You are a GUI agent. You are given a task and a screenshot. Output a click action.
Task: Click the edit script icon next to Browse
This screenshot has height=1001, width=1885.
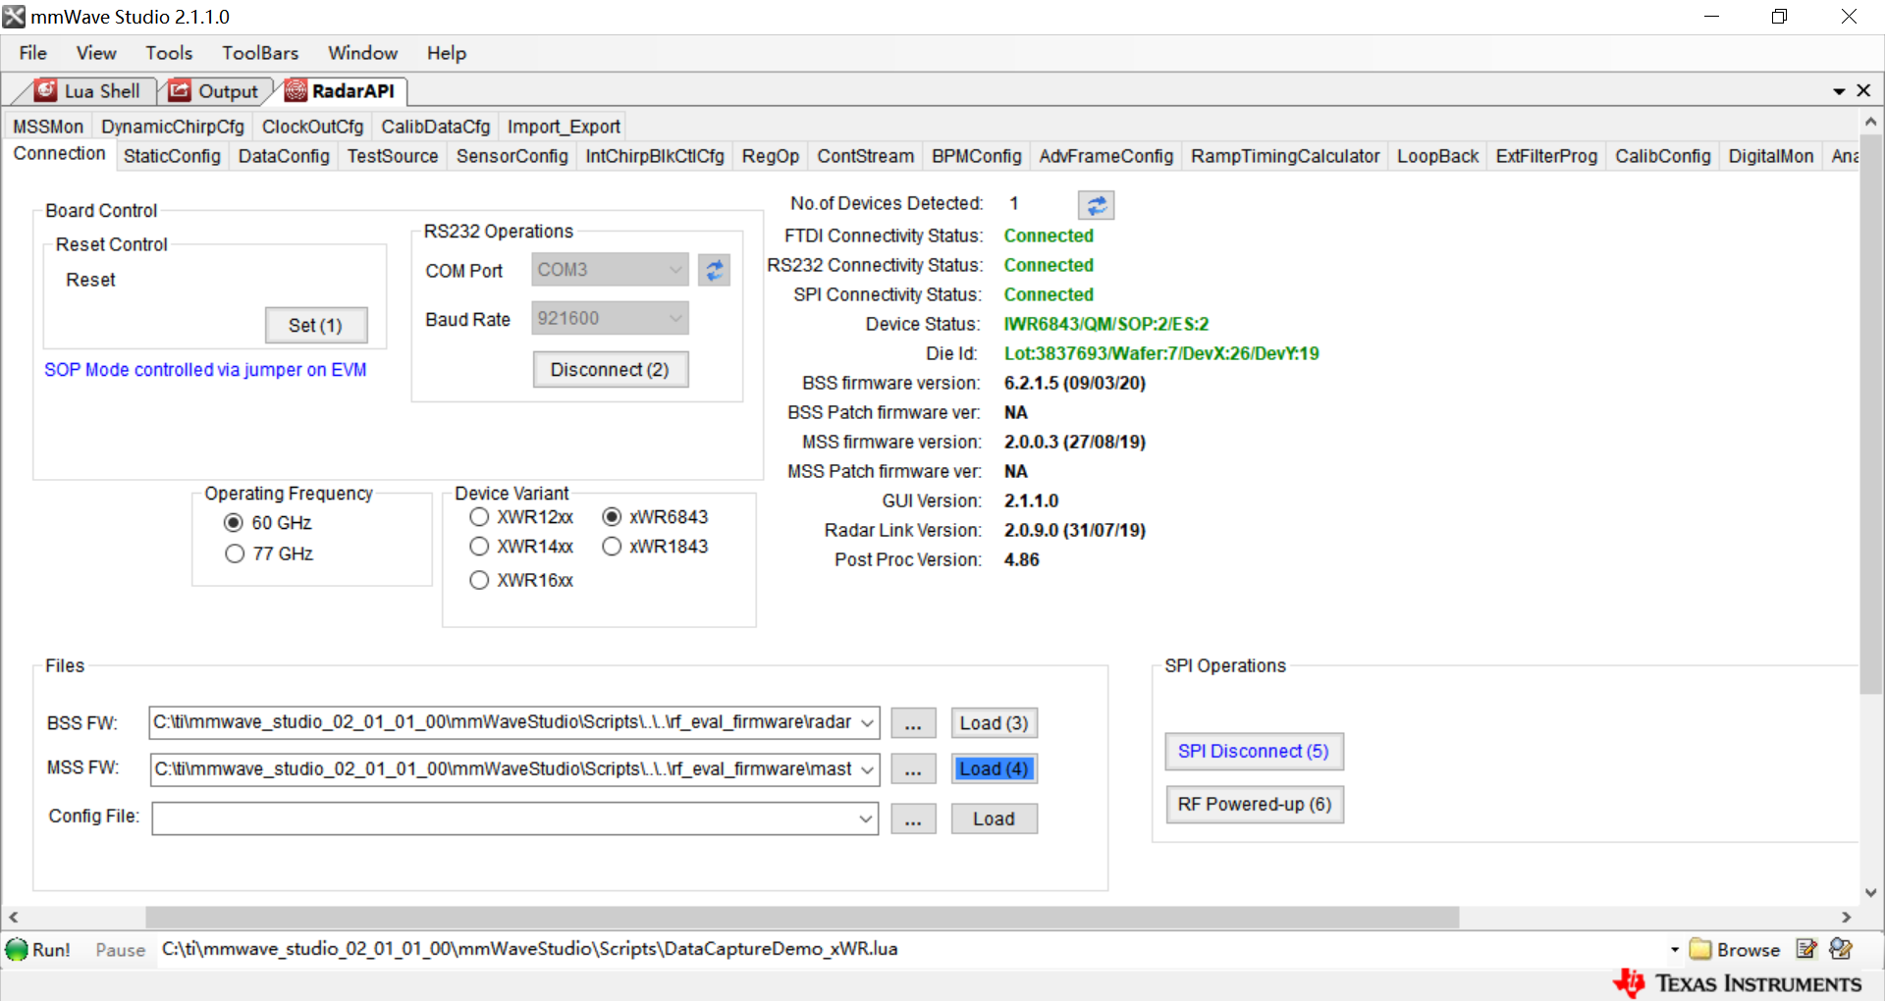(1807, 948)
